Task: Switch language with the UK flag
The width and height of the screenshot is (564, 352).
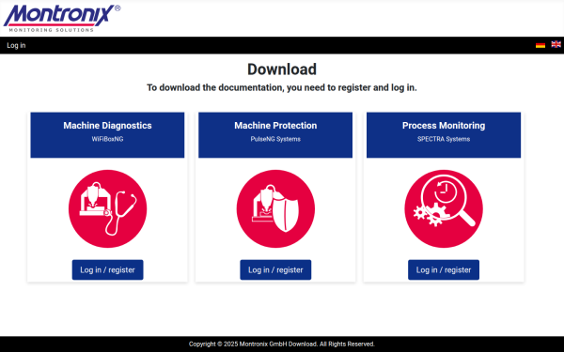Action: (x=556, y=44)
